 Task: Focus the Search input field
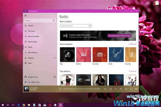(x=40, y=21)
